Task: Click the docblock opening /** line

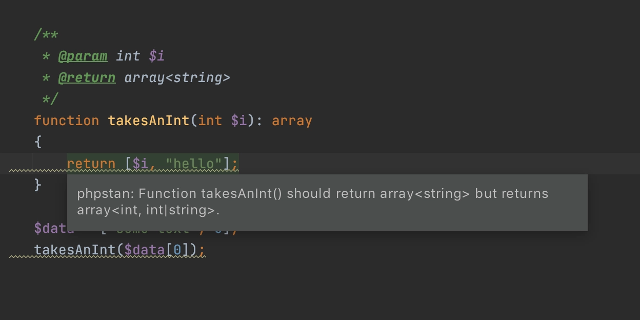Action: [x=46, y=35]
